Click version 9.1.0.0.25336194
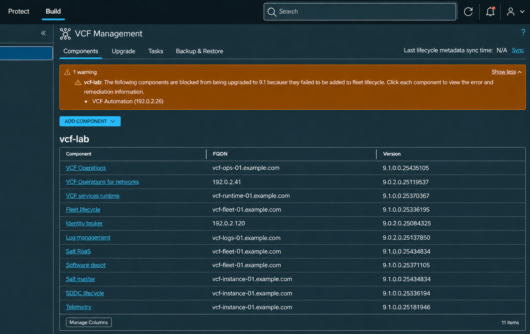The width and height of the screenshot is (530, 334). (406, 293)
